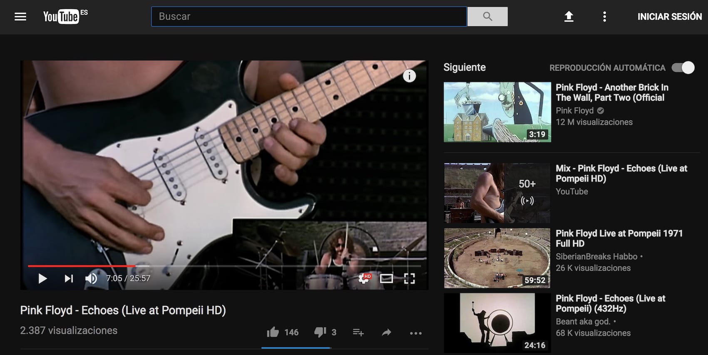
Task: Click the Beant aka god. channel name
Action: coord(583,321)
